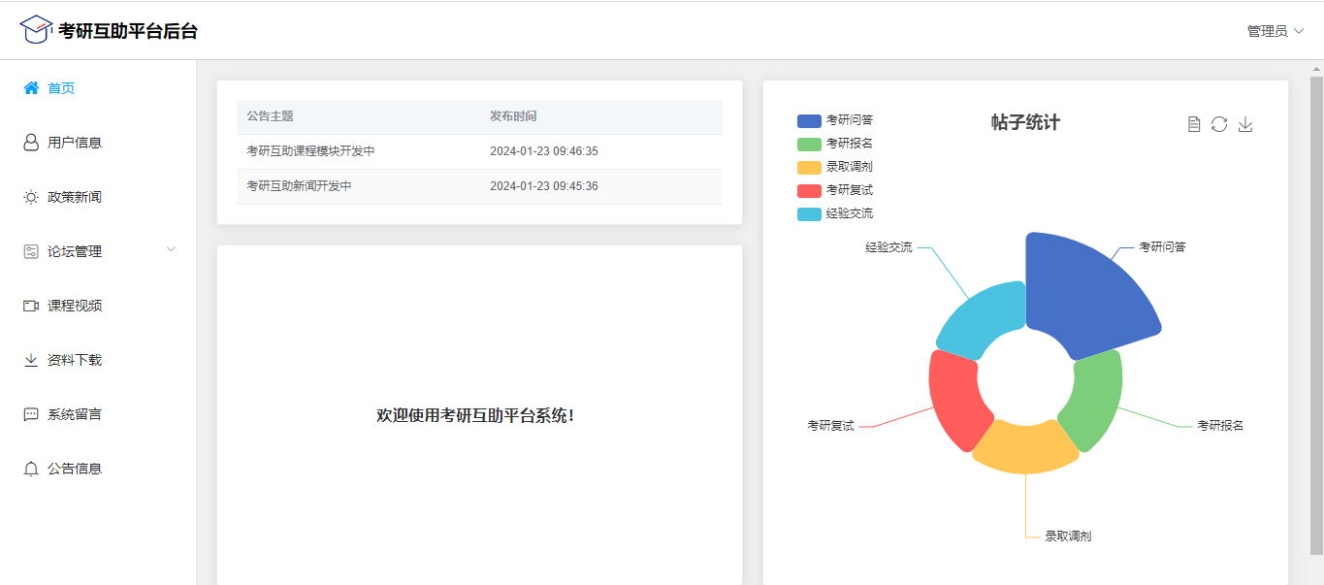Click the red 考研复试 legend swatch

(x=809, y=190)
